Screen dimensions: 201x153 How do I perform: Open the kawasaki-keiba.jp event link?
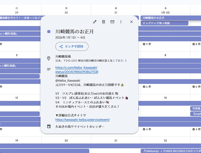tap(82, 120)
